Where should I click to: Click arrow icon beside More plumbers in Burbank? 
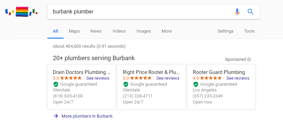(x=56, y=116)
